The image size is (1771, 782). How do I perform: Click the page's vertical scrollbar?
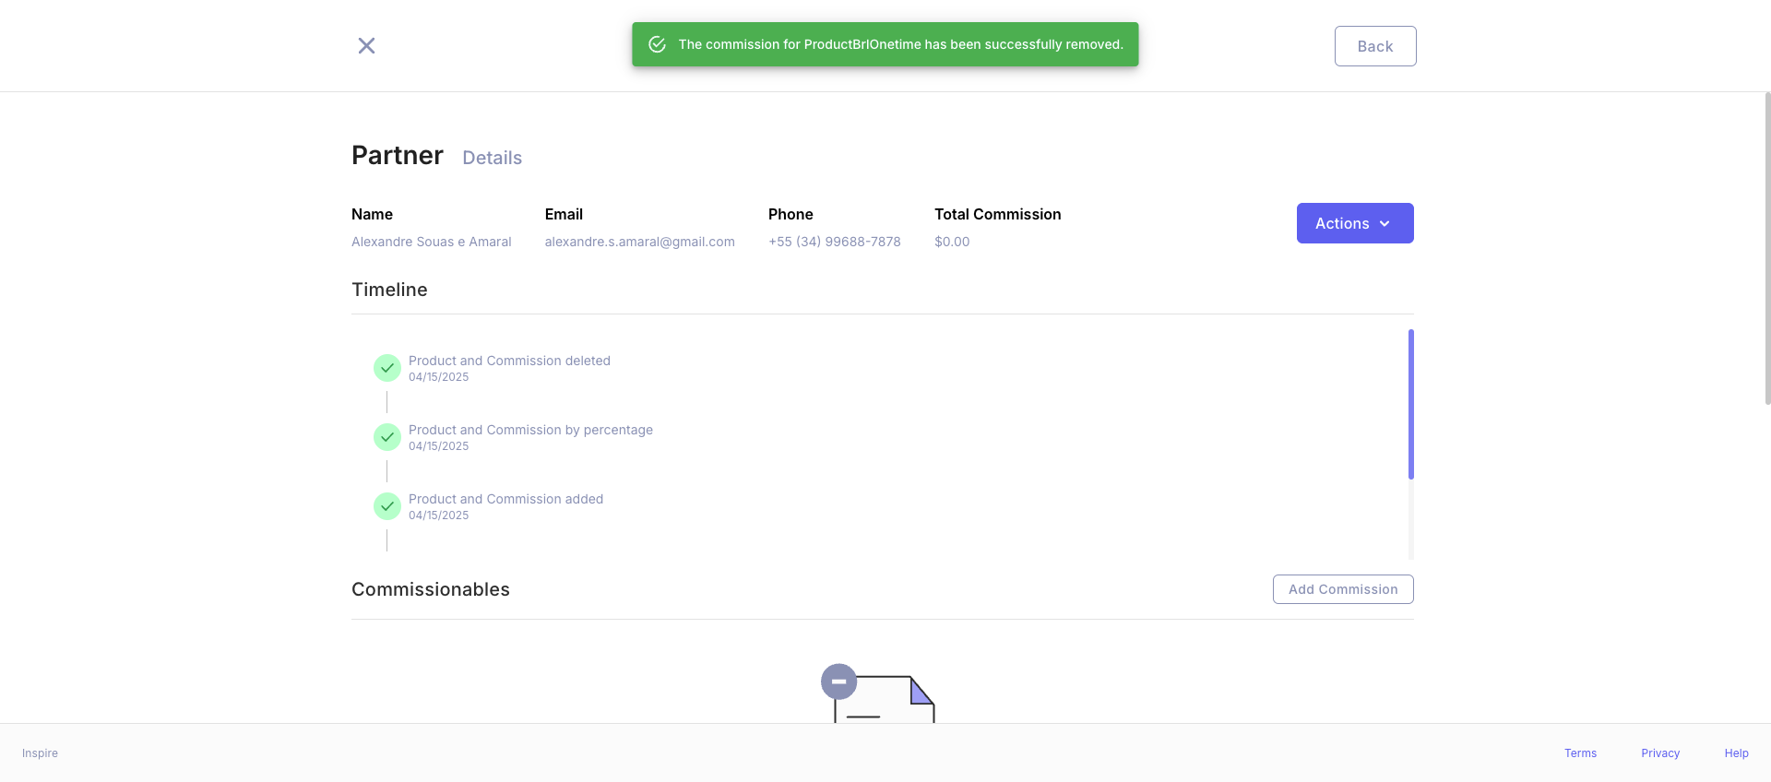tap(1767, 248)
